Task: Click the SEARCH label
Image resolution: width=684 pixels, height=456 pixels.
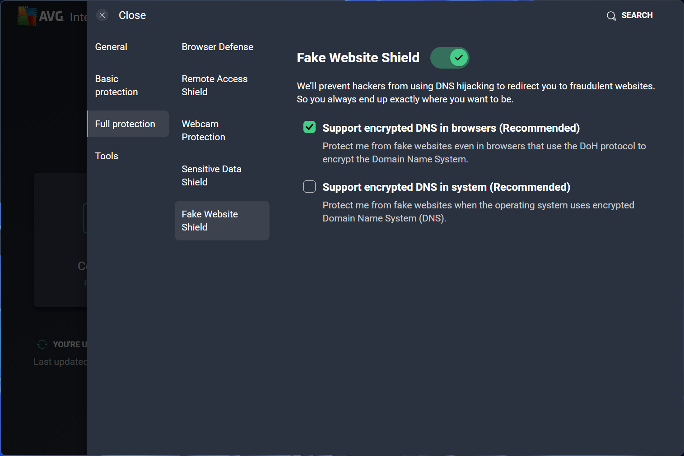Action: tap(637, 15)
